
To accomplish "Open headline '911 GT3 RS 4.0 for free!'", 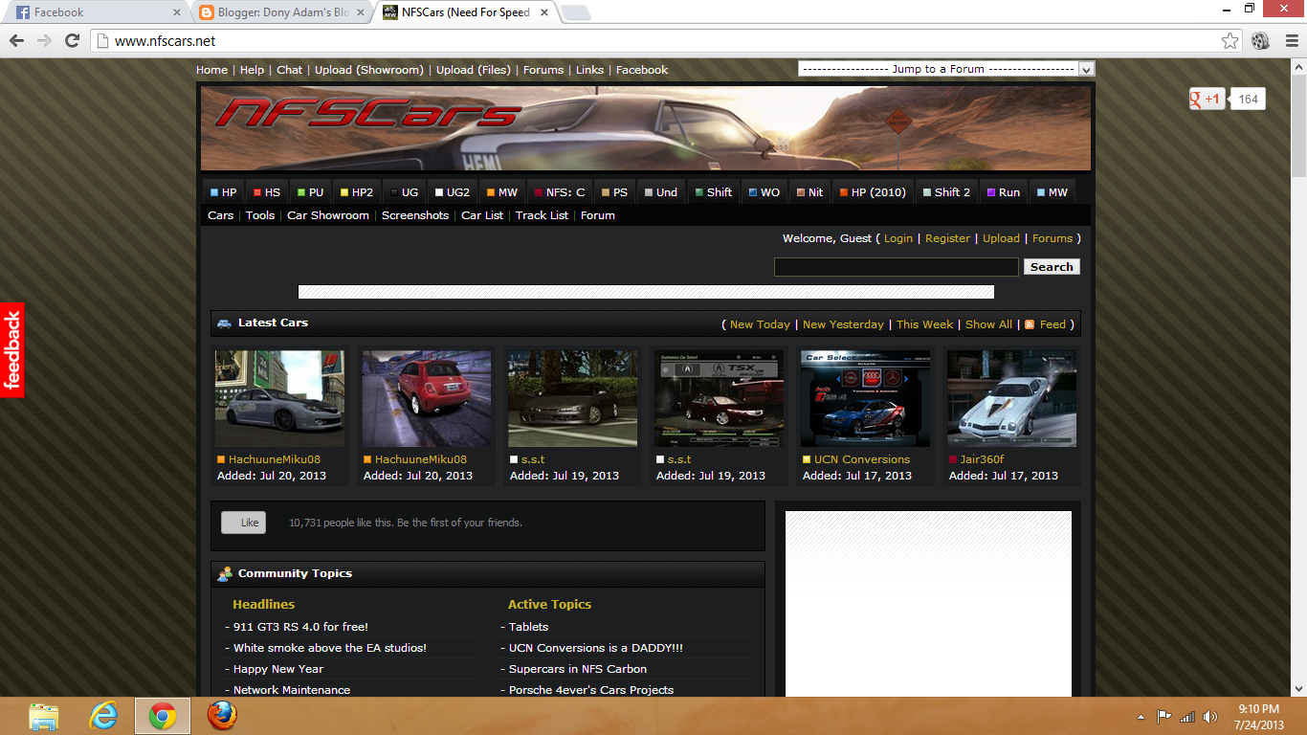I will pos(300,627).
